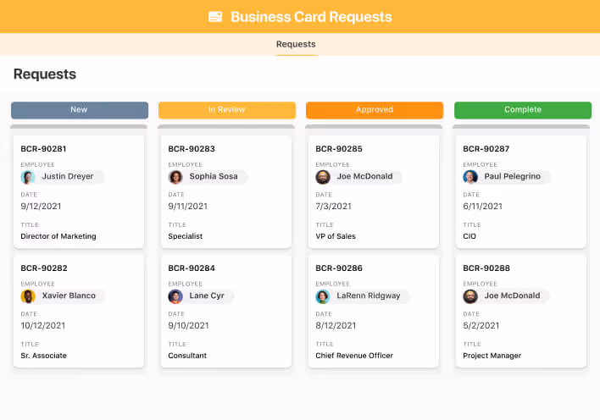Select the In Review column header
This screenshot has width=600, height=420.
pos(227,110)
